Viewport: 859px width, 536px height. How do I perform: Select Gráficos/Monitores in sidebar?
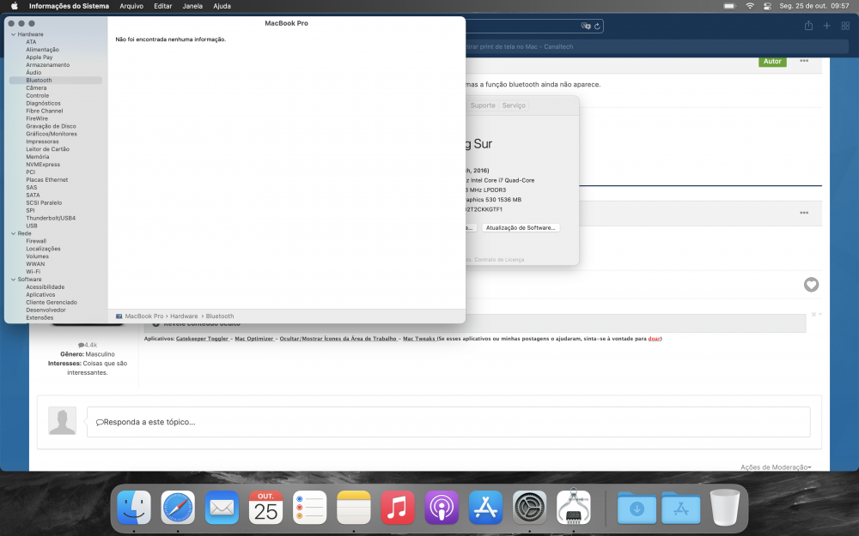[x=52, y=134]
